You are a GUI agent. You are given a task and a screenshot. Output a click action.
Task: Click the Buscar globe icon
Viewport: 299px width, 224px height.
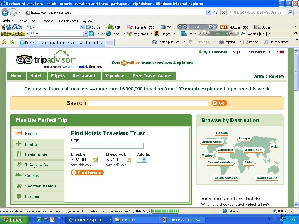tap(88, 27)
